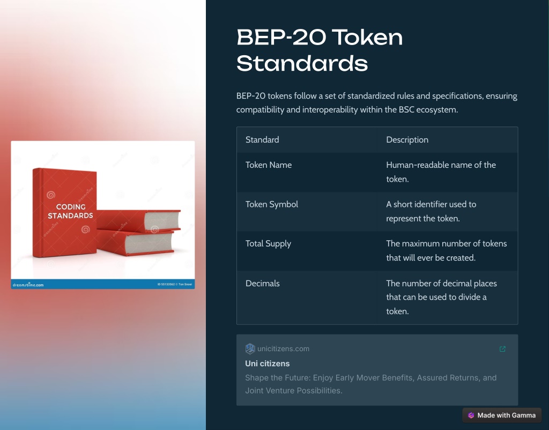Select the Total Supply table cell
Screen dimensions: 549x430
[x=307, y=251]
